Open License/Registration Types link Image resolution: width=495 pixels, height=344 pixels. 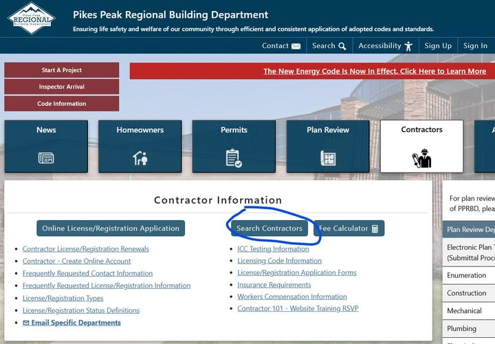pos(63,298)
